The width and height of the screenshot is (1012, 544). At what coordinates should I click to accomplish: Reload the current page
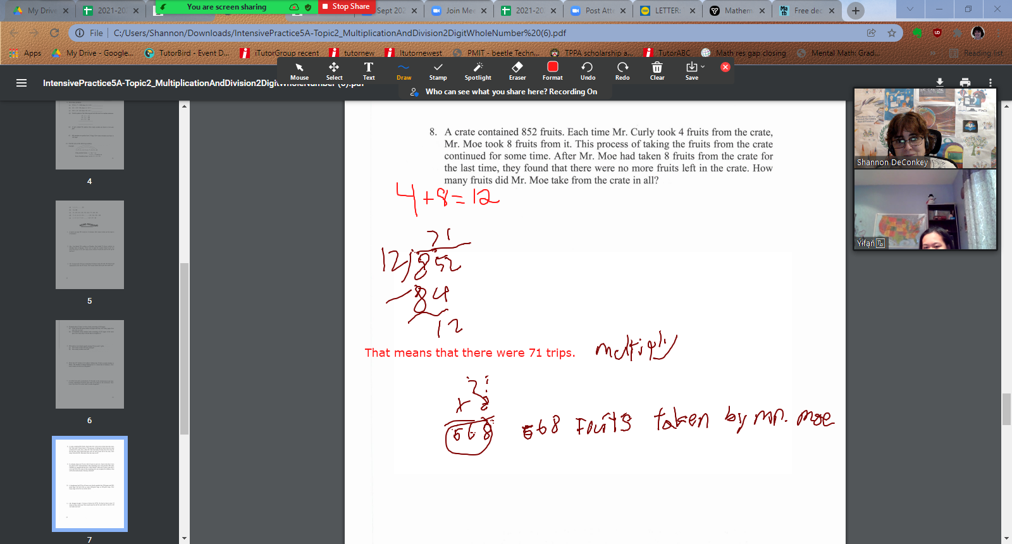(x=54, y=33)
